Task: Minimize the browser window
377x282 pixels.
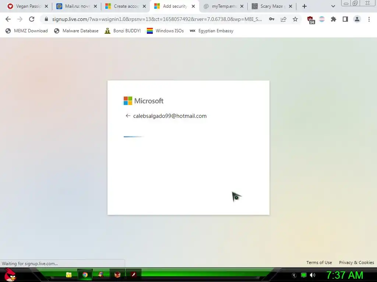Action: click(x=346, y=3)
